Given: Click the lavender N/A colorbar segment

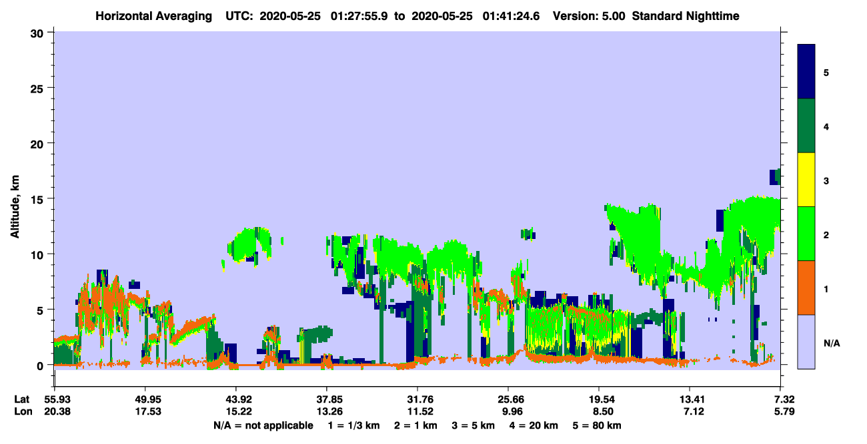Looking at the screenshot, I should click(x=806, y=341).
